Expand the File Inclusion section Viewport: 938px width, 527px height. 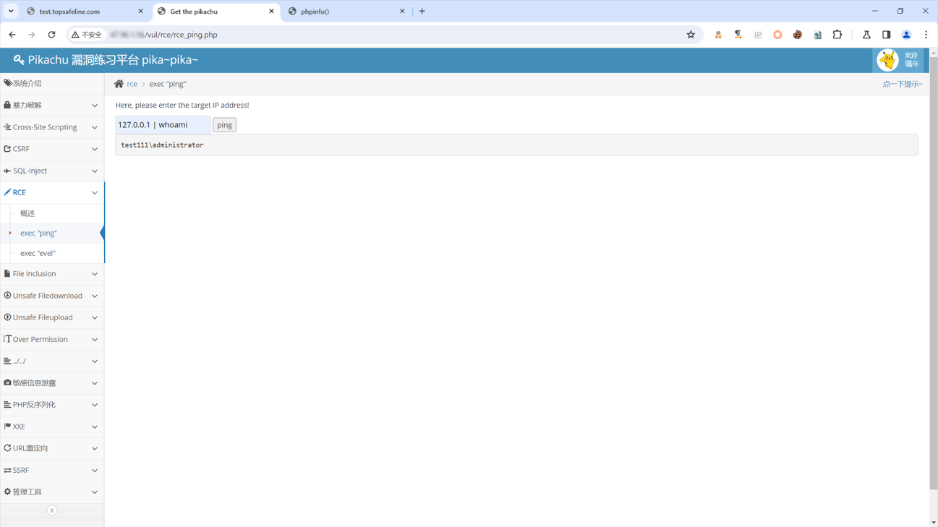pyautogui.click(x=52, y=274)
